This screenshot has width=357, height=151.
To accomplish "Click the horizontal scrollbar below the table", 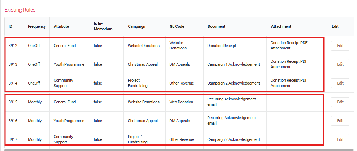I will pos(178,150).
